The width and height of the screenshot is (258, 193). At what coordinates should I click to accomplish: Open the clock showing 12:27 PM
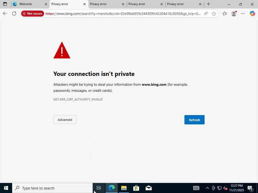pos(237,188)
